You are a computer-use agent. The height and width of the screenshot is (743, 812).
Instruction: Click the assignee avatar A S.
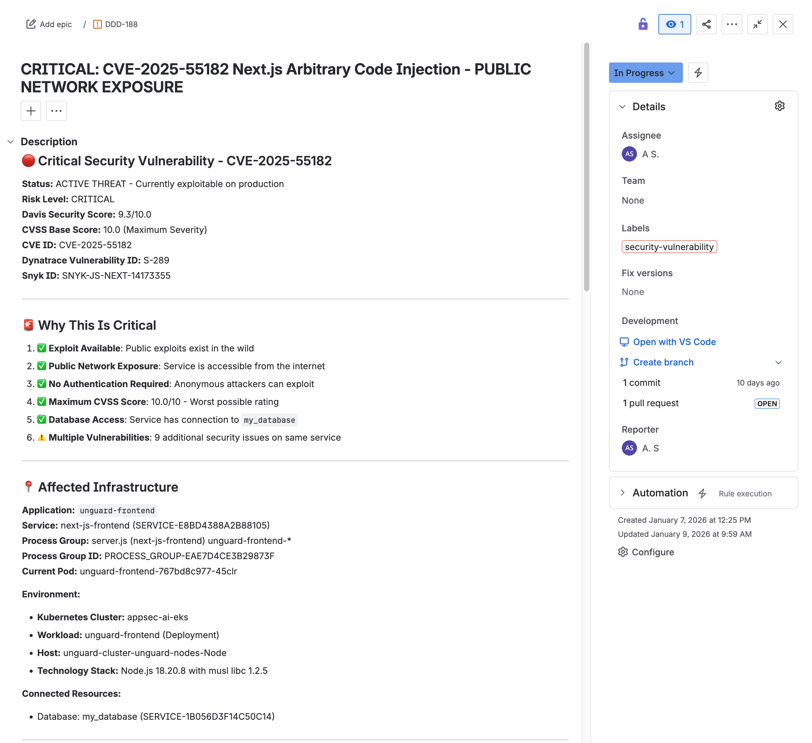629,154
